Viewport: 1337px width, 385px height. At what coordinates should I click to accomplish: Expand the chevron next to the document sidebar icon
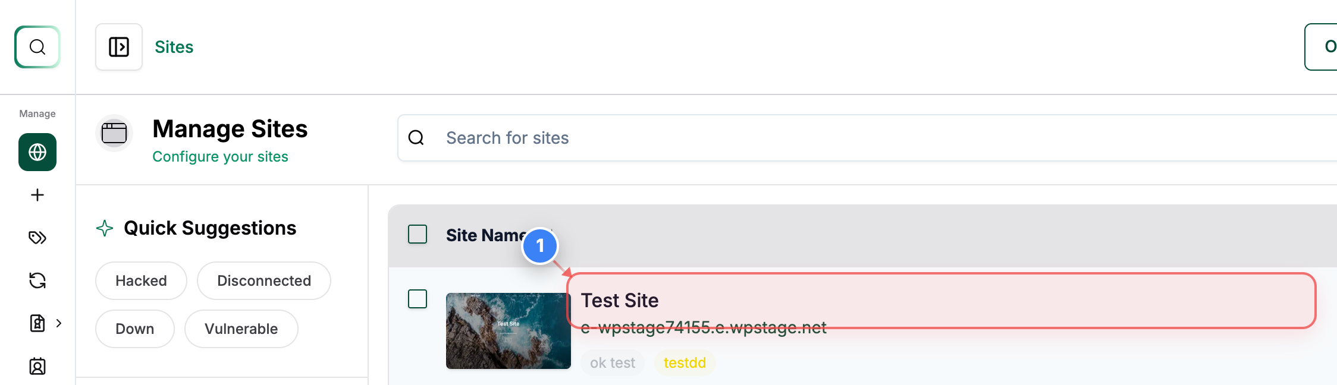tap(58, 323)
